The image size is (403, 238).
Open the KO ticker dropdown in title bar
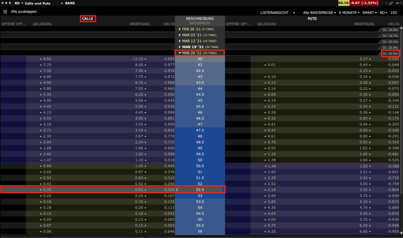[19, 3]
